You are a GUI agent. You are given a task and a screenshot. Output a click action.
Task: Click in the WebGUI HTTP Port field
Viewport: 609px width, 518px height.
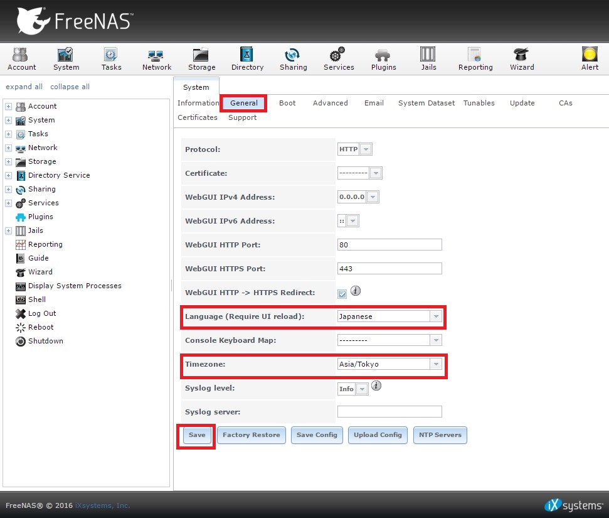pyautogui.click(x=389, y=245)
